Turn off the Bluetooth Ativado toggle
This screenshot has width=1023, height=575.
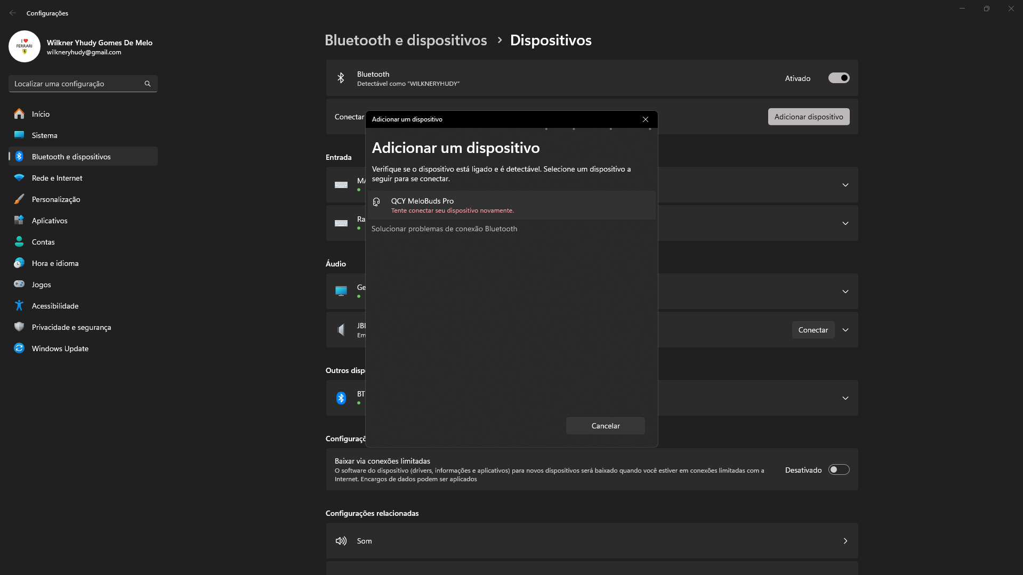[839, 78]
